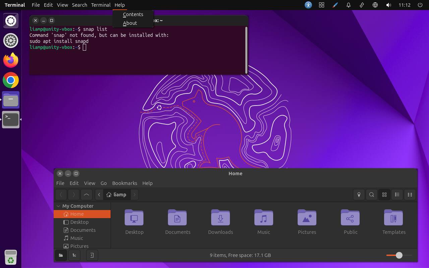
Task: Show tree view in the sidebar
Action: point(74,255)
